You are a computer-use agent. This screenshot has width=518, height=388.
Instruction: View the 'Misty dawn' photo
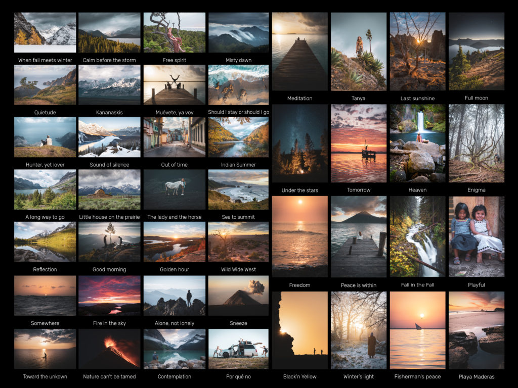coord(239,32)
